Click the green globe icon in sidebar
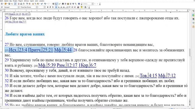 pos(193,15)
